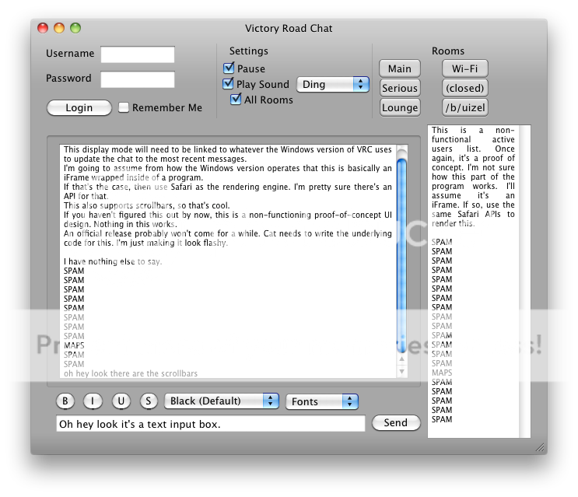The height and width of the screenshot is (497, 578).
Task: Uncheck the Pause checkbox
Action: [x=229, y=68]
